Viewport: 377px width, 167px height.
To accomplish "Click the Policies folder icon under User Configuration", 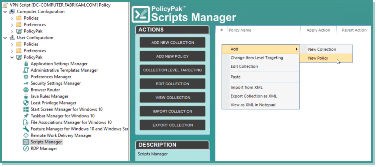I will pyautogui.click(x=19, y=44).
